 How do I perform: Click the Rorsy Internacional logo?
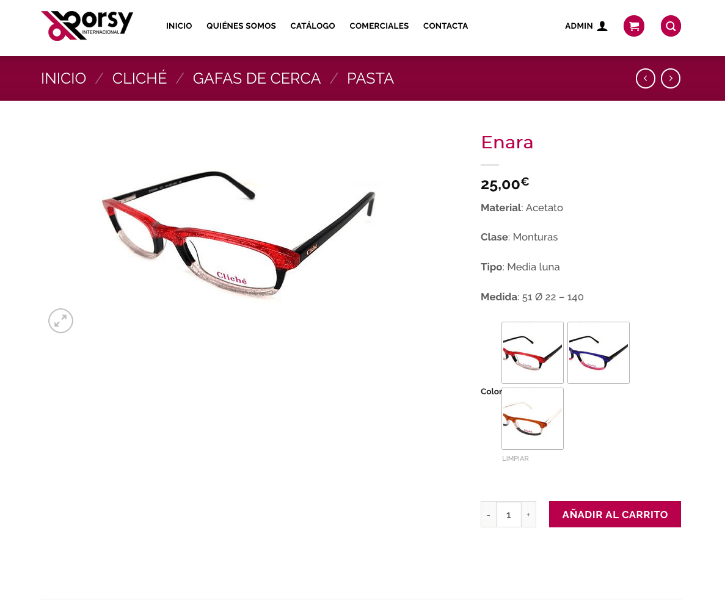click(87, 26)
